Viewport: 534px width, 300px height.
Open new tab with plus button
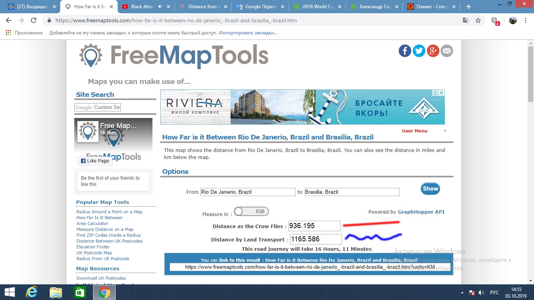[x=469, y=7]
